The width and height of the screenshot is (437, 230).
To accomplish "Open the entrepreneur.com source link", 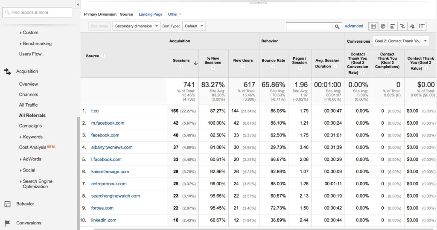I will tap(109, 184).
